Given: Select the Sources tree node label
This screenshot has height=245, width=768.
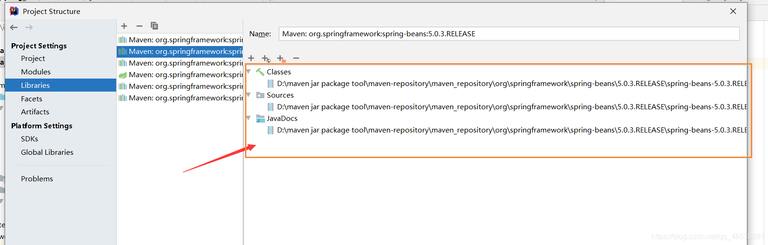Looking at the screenshot, I should coord(280,95).
